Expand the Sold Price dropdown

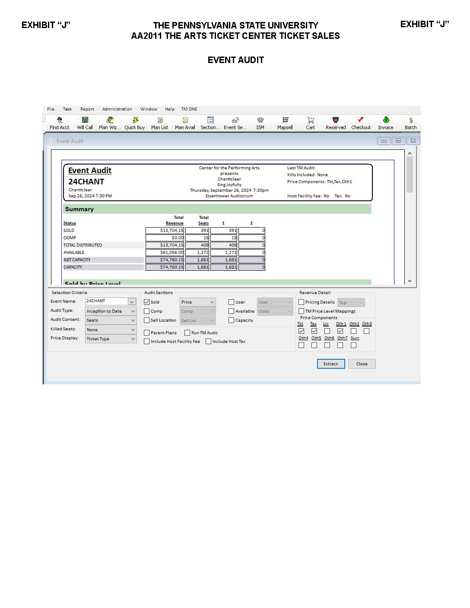click(212, 302)
